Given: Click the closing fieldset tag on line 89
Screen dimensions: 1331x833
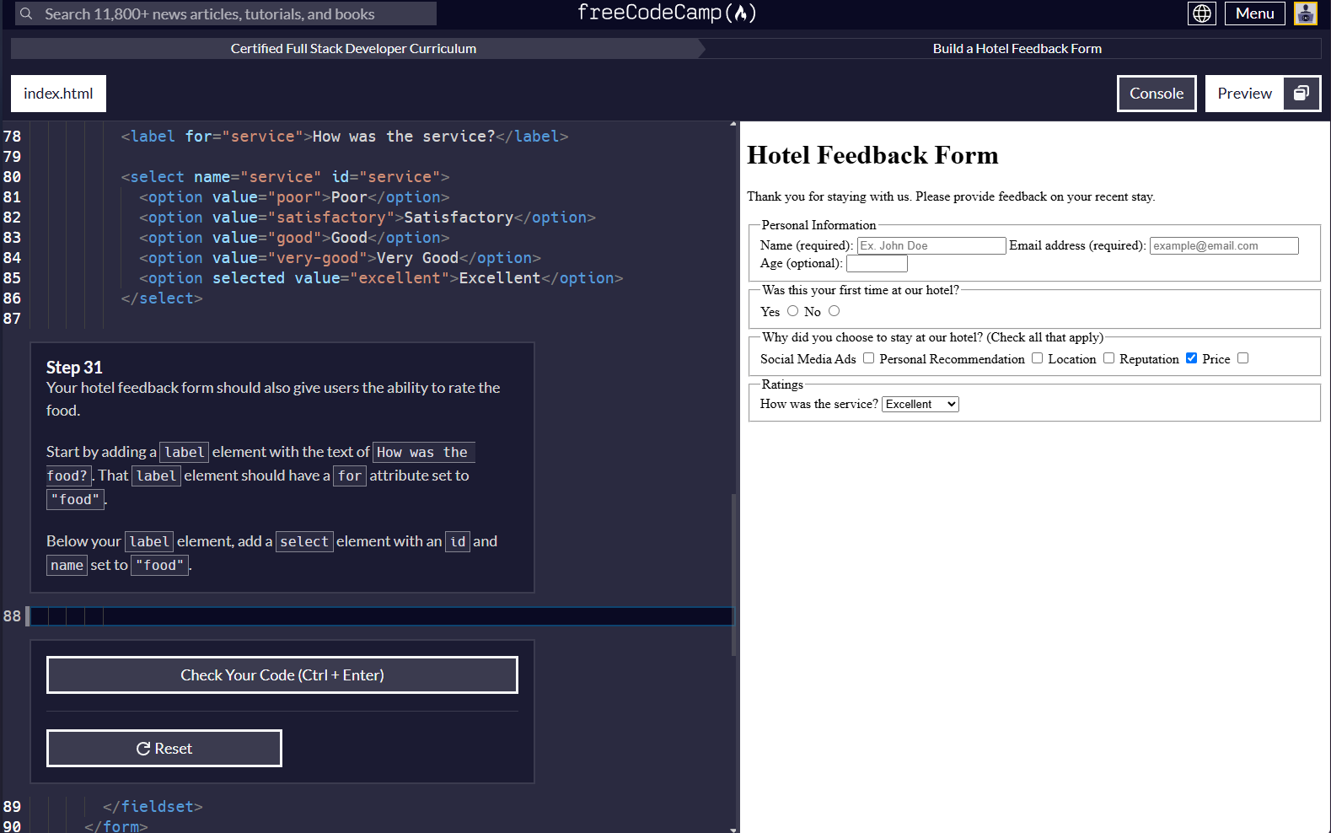Looking at the screenshot, I should tap(153, 807).
